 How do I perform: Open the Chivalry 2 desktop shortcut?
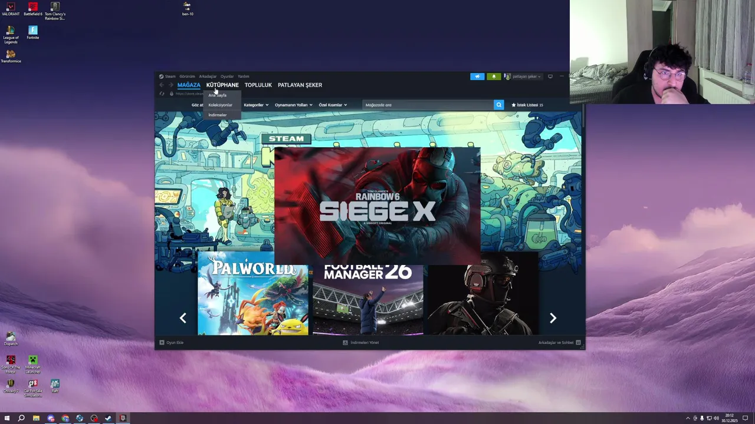[x=11, y=386]
